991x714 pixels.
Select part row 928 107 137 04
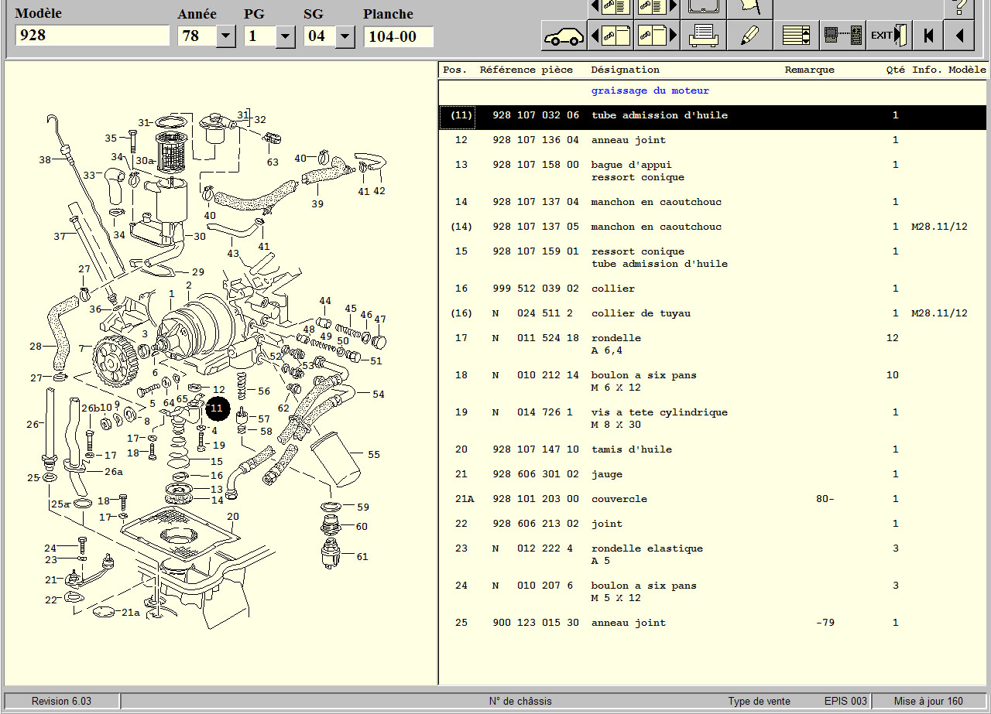point(713,202)
